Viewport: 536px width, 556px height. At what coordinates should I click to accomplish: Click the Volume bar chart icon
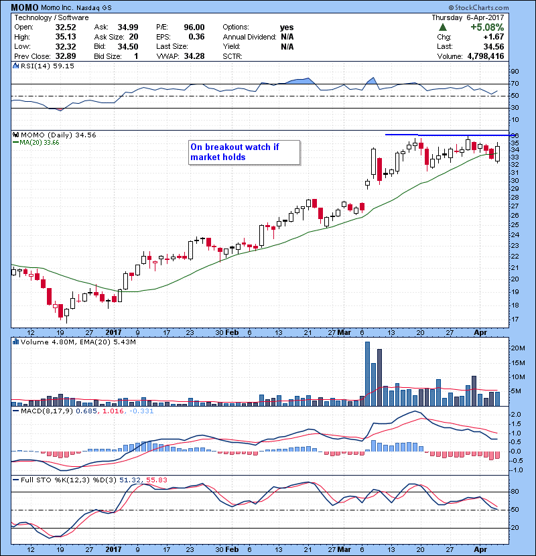15,342
